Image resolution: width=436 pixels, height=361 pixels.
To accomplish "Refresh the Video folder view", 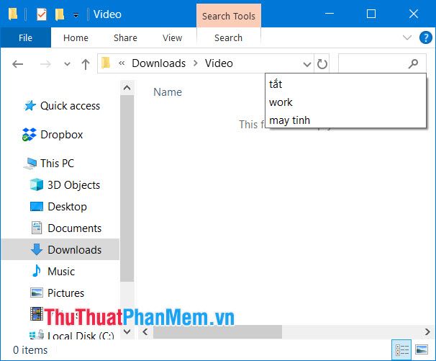I will pyautogui.click(x=322, y=63).
